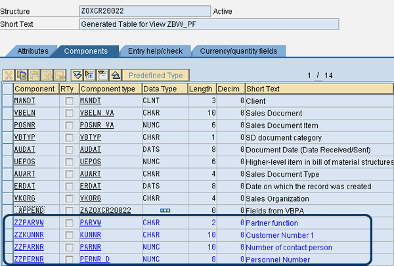394x266 pixels.
Task: Toggle the RTy checkbox for MANDT
Action: tap(68, 102)
